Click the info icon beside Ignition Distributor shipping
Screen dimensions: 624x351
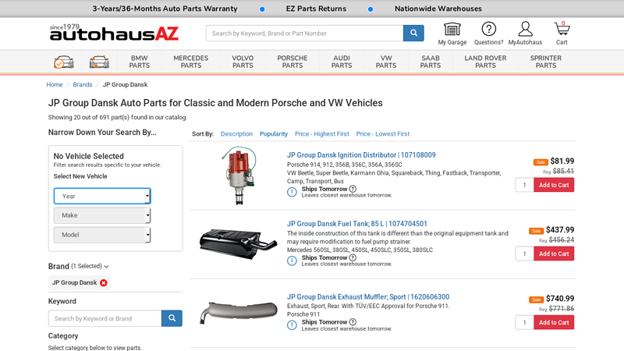pos(292,192)
